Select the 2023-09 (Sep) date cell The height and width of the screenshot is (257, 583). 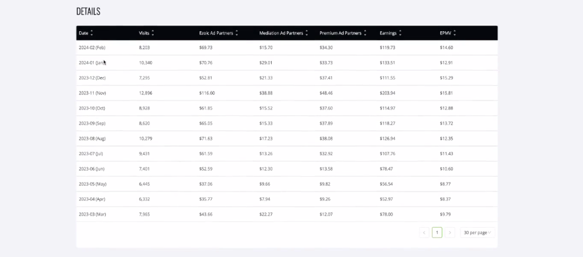pyautogui.click(x=92, y=123)
